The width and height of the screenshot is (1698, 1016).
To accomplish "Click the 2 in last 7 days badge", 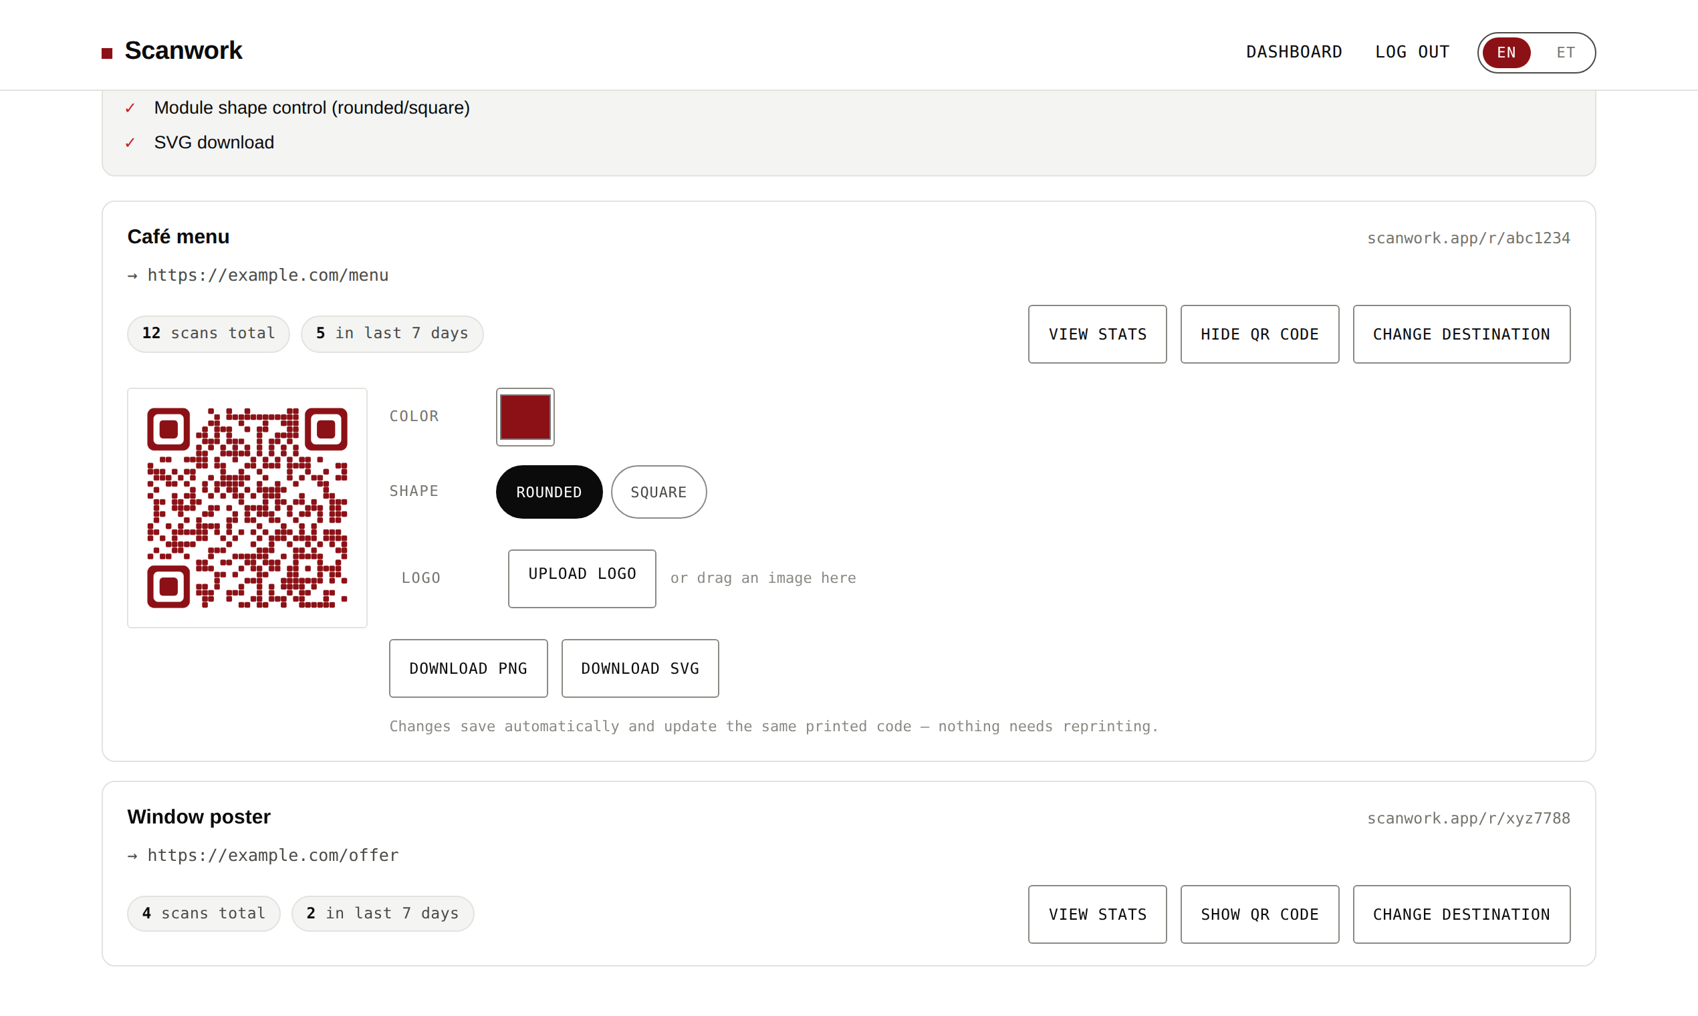I will pos(382,913).
